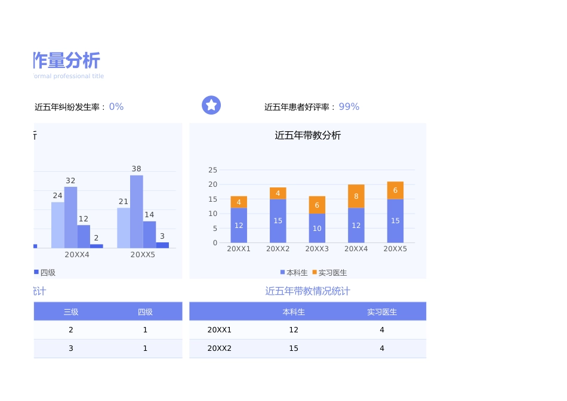Click the 近五年患者好评率 label
This screenshot has height=401, width=567.
pyautogui.click(x=297, y=107)
